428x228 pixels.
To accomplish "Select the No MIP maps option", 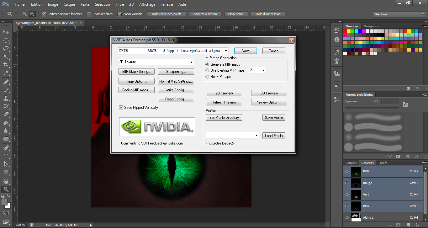I will (207, 77).
